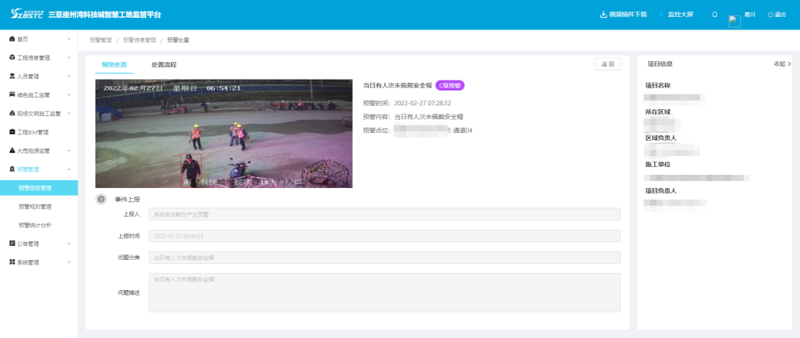Click the notification bell icon
Screen dimensions: 800x338
714,15
